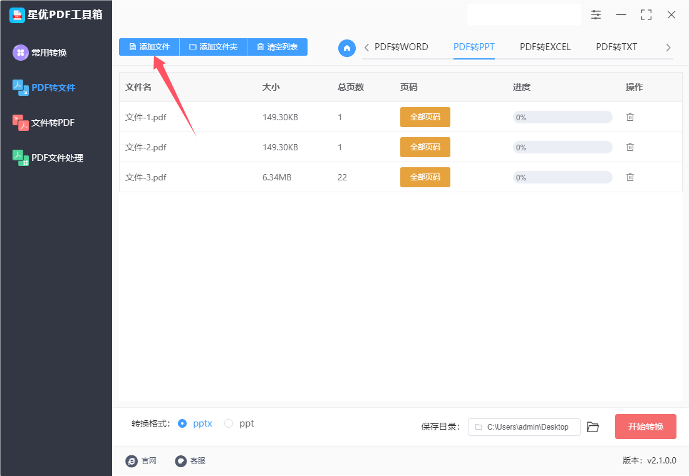Viewport: 689px width, 476px height.
Task: Click the 添加文件夹 button
Action: pos(213,47)
